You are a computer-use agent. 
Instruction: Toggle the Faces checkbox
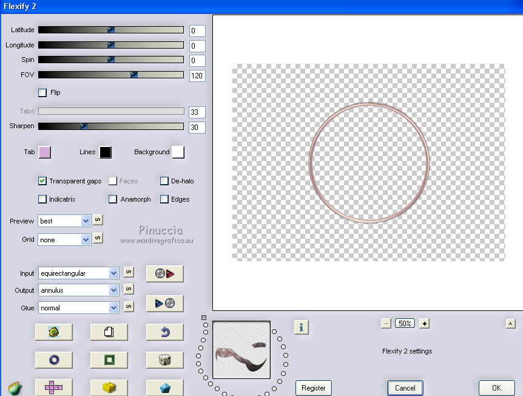[x=113, y=181]
